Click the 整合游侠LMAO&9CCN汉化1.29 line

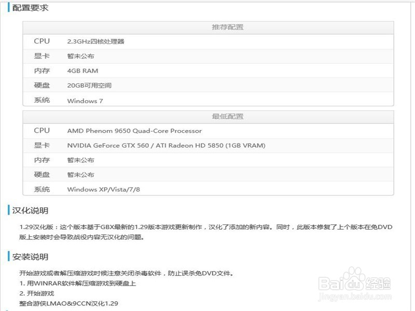coord(68,303)
